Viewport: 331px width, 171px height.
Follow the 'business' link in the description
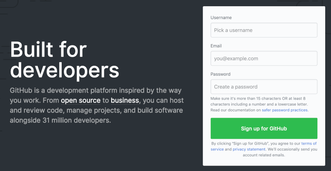coord(125,100)
